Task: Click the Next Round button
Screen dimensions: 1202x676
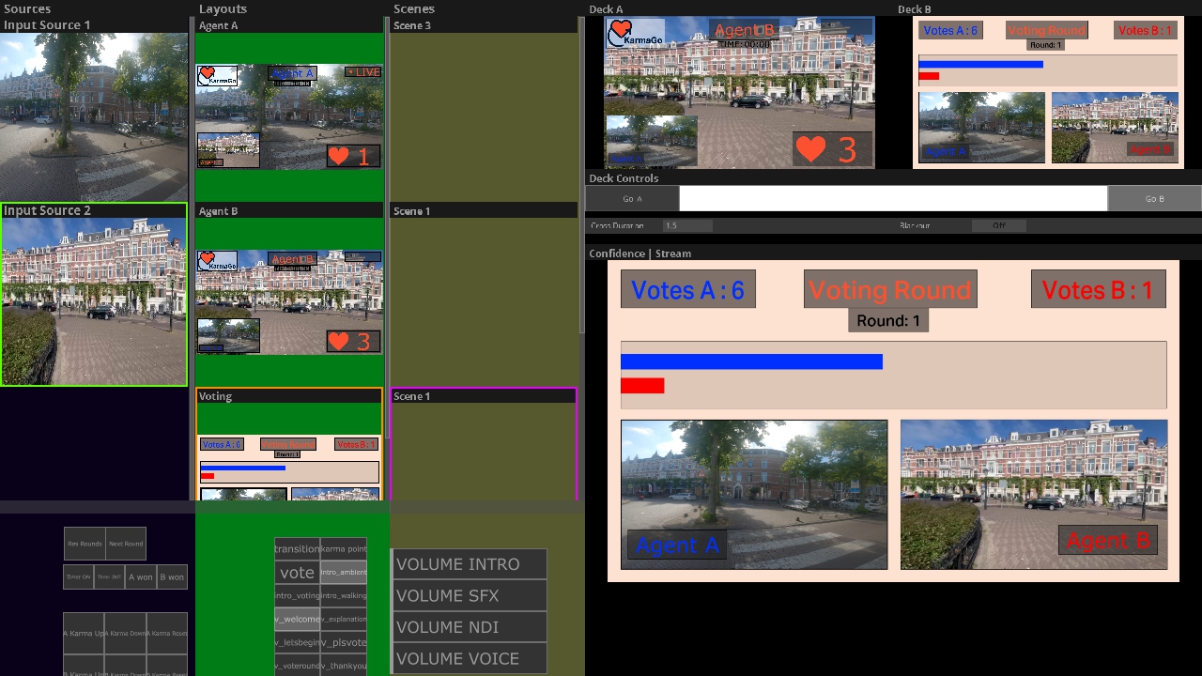Action: [126, 544]
